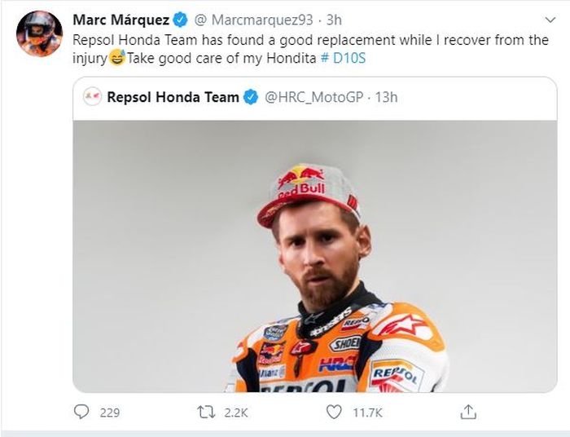This screenshot has width=570, height=437.
Task: Click the Repsol Honda Team small avatar
Action: [93, 98]
